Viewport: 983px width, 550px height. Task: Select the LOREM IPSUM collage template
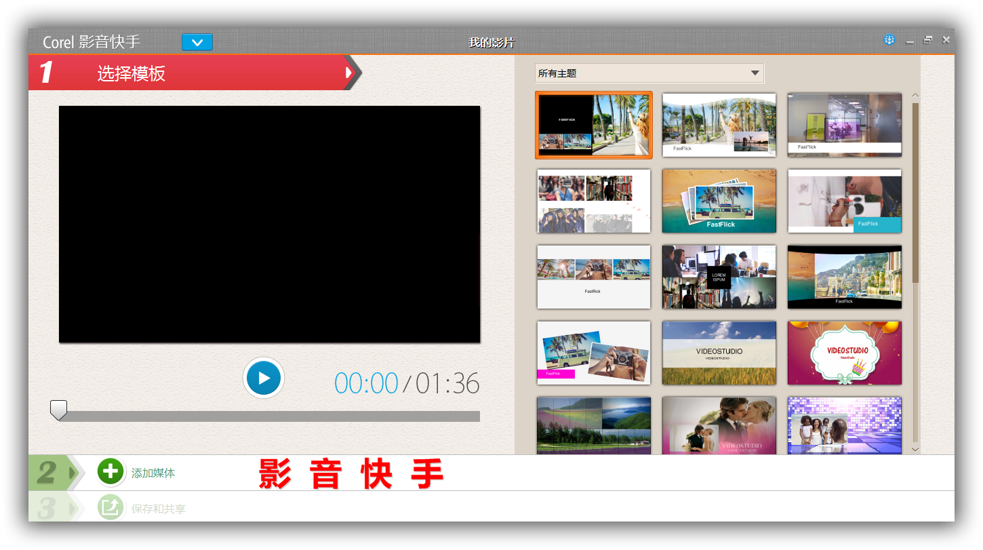click(x=719, y=277)
